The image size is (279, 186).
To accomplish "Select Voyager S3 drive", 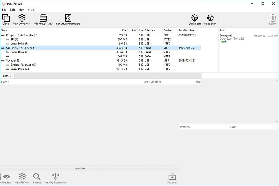I will click(12, 60).
